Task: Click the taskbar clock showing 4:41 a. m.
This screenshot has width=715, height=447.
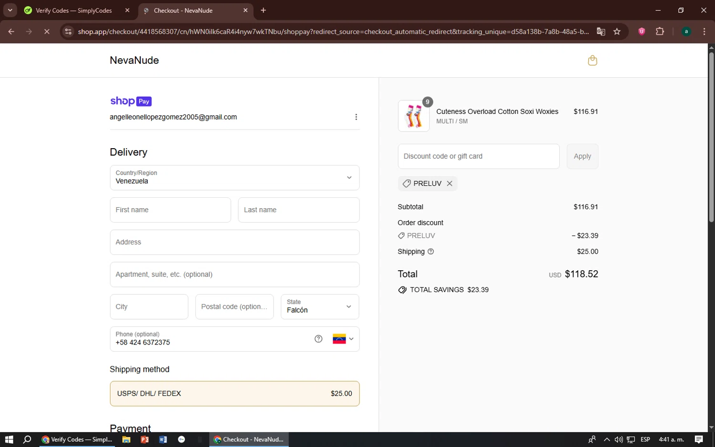Action: click(671, 439)
